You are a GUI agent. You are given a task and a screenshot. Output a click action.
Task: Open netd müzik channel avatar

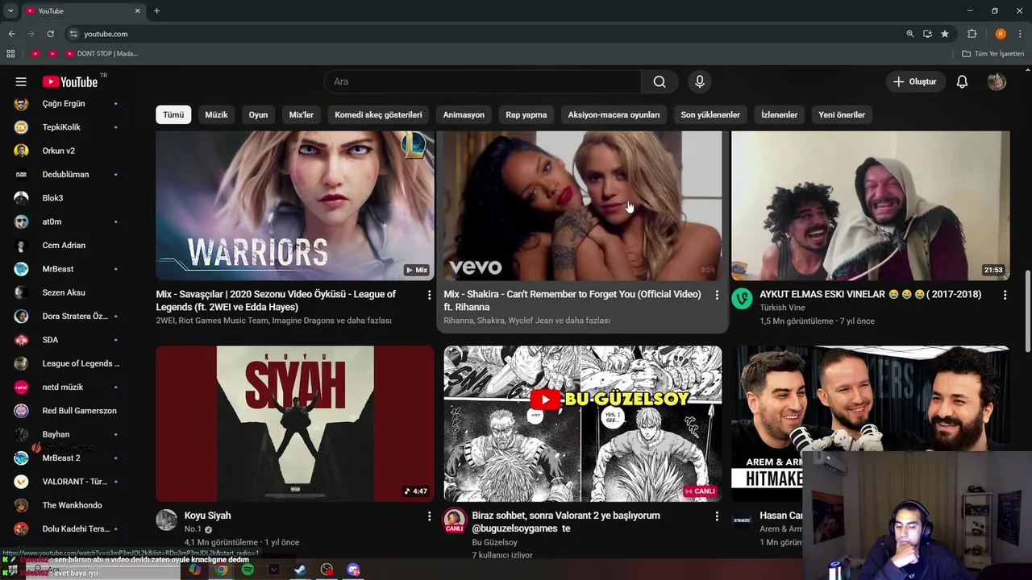pyautogui.click(x=22, y=387)
